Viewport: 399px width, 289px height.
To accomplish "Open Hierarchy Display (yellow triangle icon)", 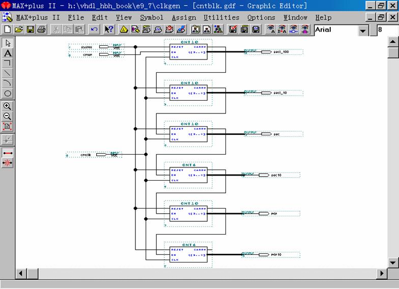I will pyautogui.click(x=124, y=30).
